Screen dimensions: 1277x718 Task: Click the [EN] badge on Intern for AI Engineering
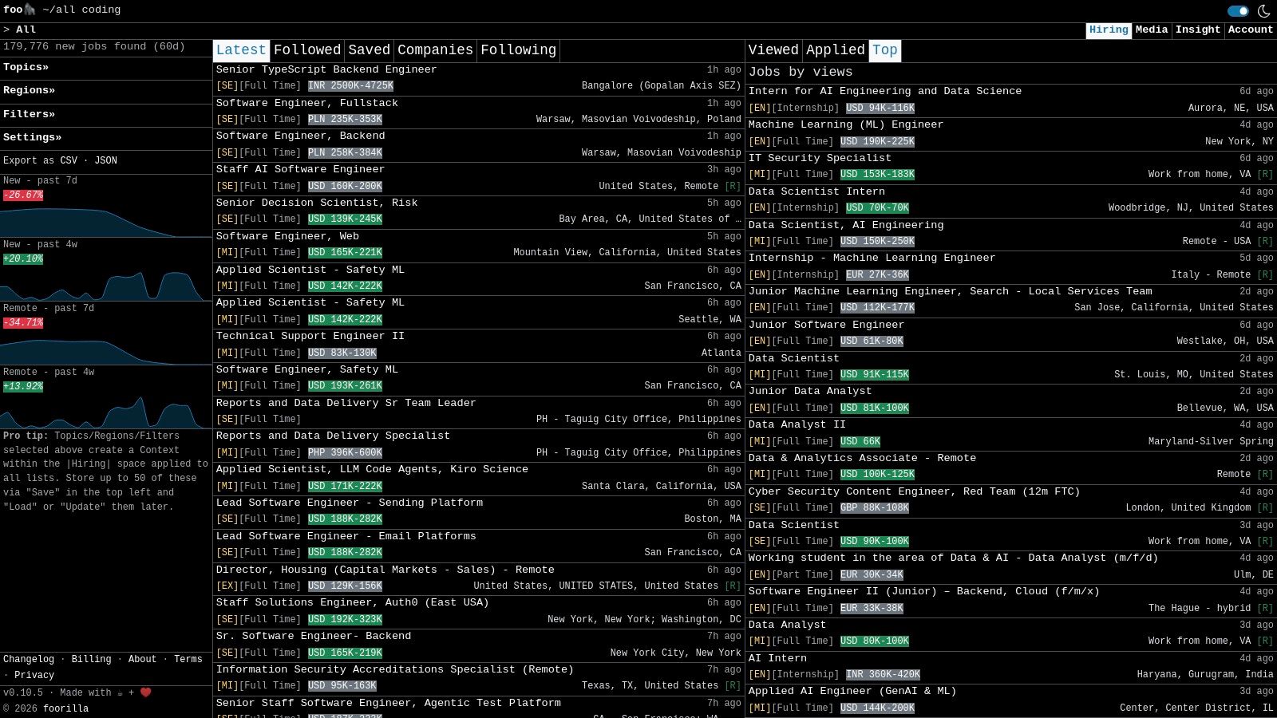[761, 108]
